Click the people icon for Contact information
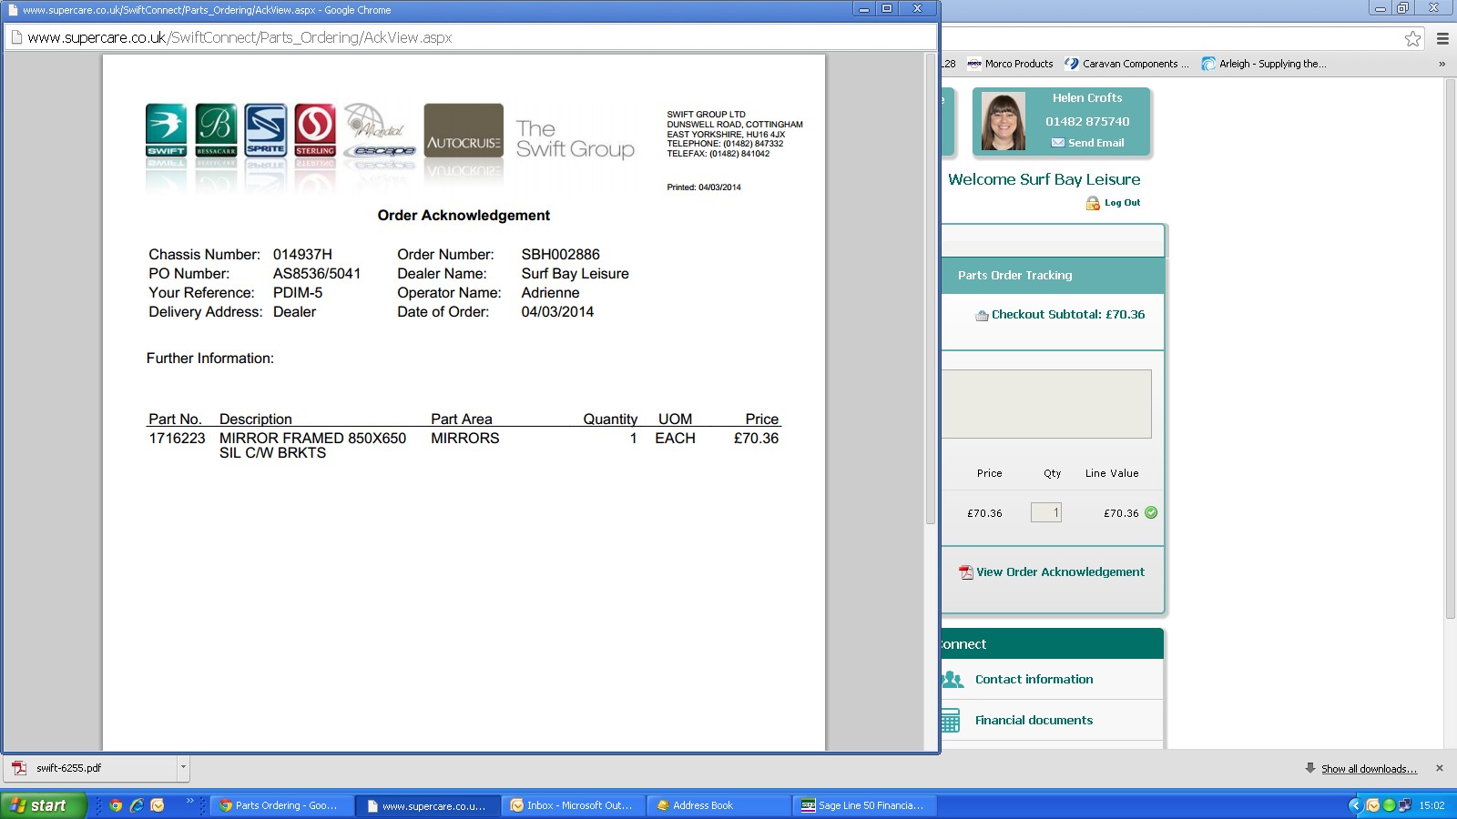 (x=953, y=679)
